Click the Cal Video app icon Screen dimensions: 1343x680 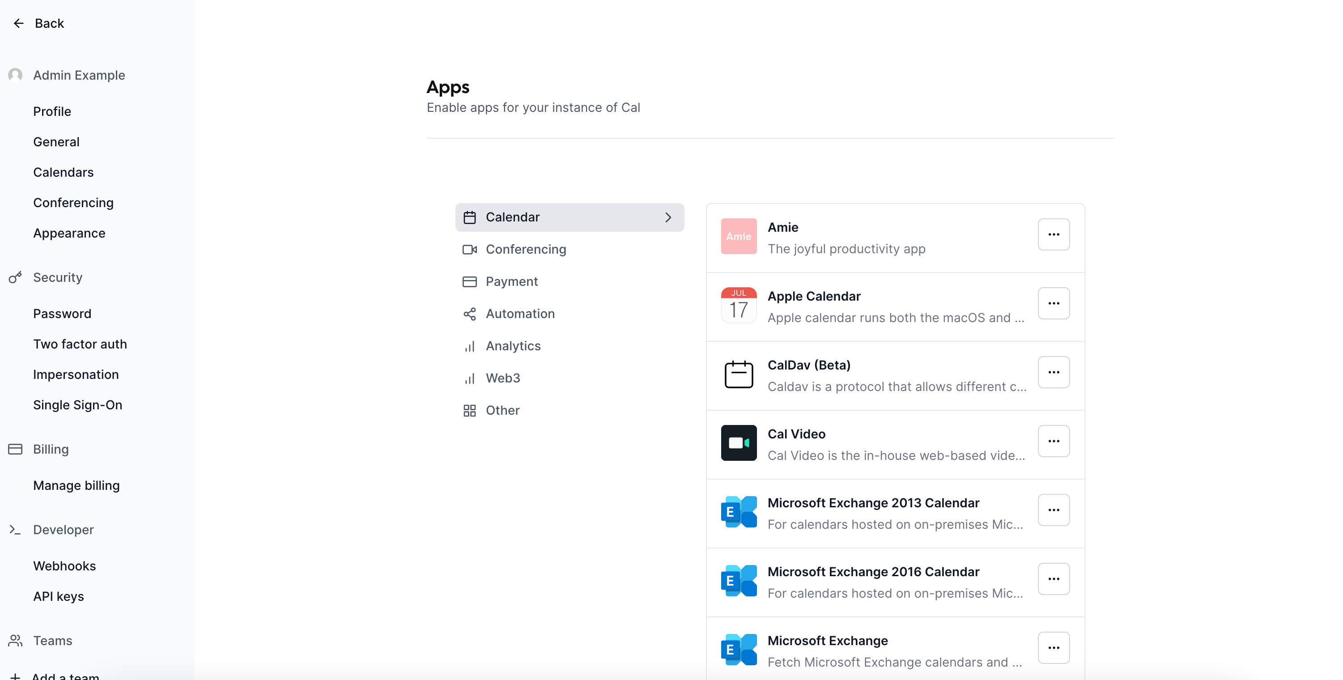(x=738, y=443)
